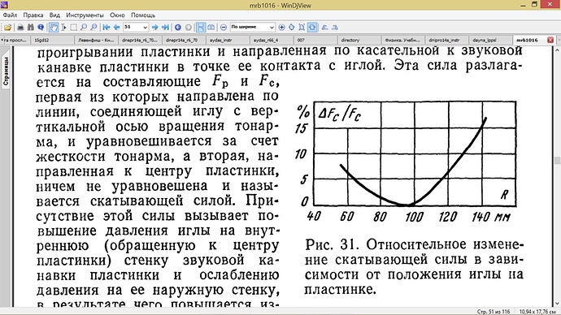Zoom out with the minus icon
Screen dimensions: 561x315
coord(224,27)
